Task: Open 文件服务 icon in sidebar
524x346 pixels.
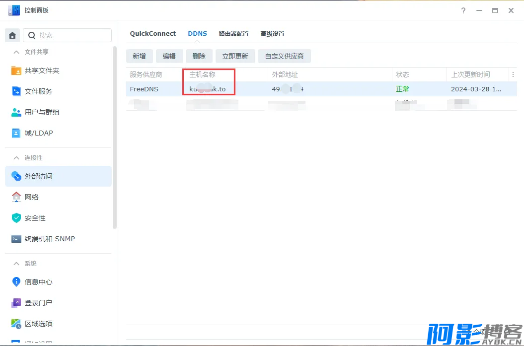Action: pyautogui.click(x=16, y=91)
